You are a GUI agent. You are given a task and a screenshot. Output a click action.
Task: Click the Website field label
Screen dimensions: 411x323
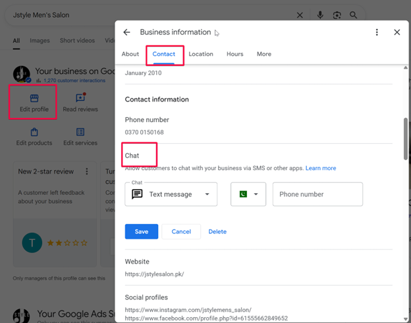point(137,262)
